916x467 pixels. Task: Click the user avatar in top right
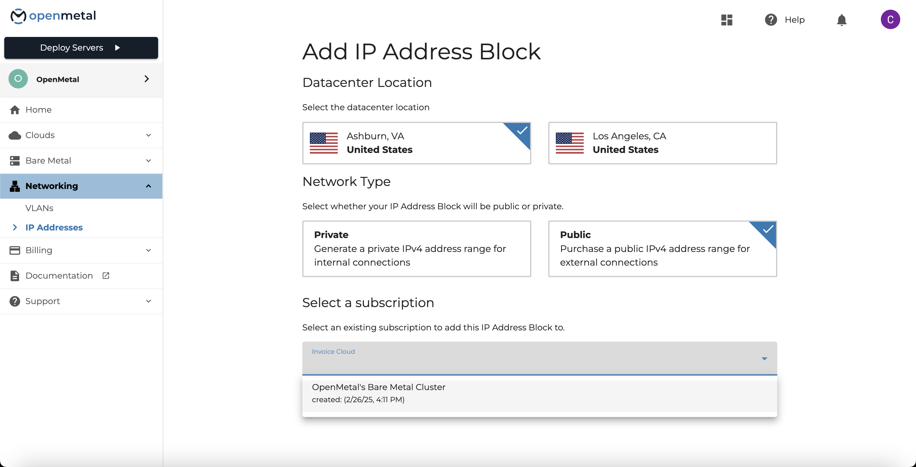point(891,20)
